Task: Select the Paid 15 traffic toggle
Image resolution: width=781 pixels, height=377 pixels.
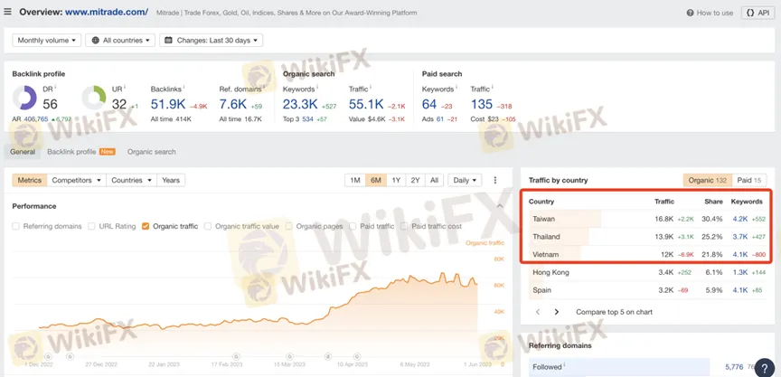Action: 749,180
